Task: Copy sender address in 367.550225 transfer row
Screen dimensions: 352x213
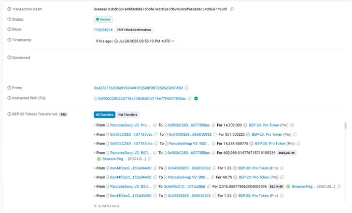Action: click(156, 134)
